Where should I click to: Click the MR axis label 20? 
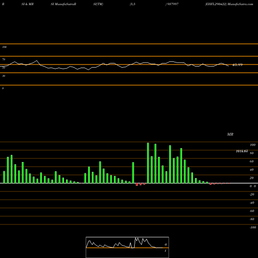pyautogui.click(x=252, y=178)
